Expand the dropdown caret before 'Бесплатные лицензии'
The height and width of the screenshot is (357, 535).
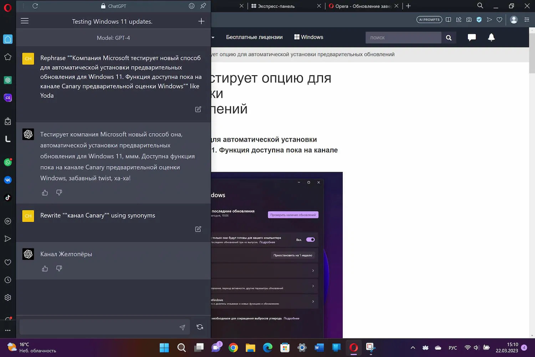tap(213, 37)
